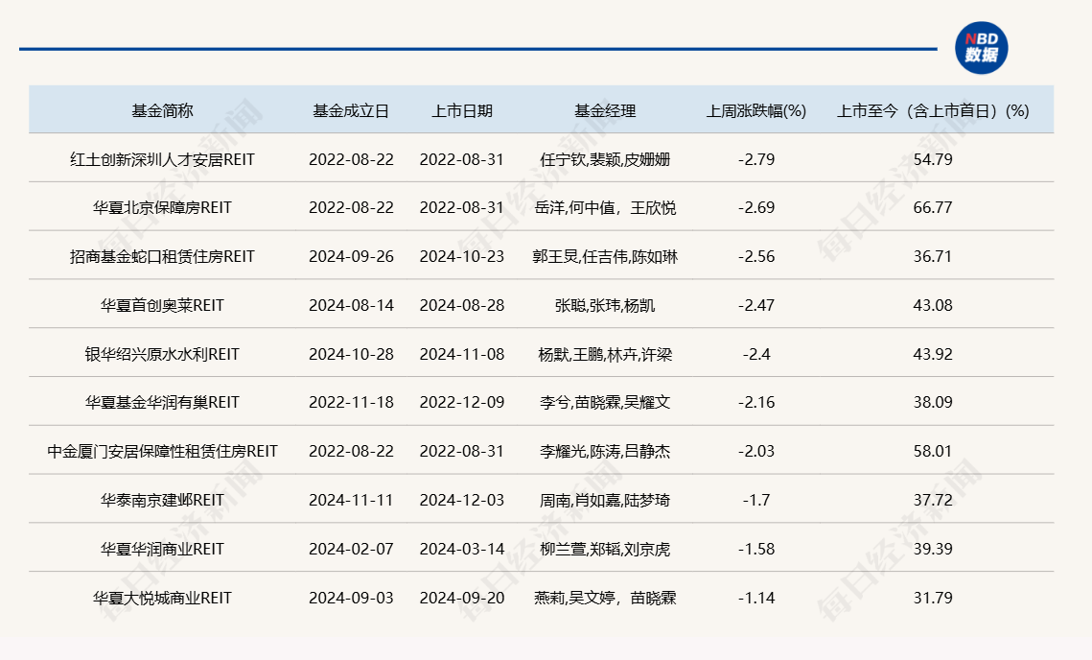
Task: Click fund name 华夏首创奥莱REIT
Action: click(162, 305)
